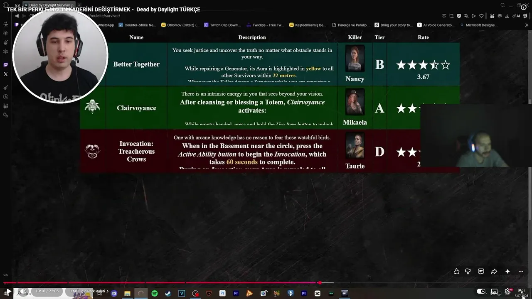
Task: Click tier D of Treacherous Crows
Action: point(379,152)
